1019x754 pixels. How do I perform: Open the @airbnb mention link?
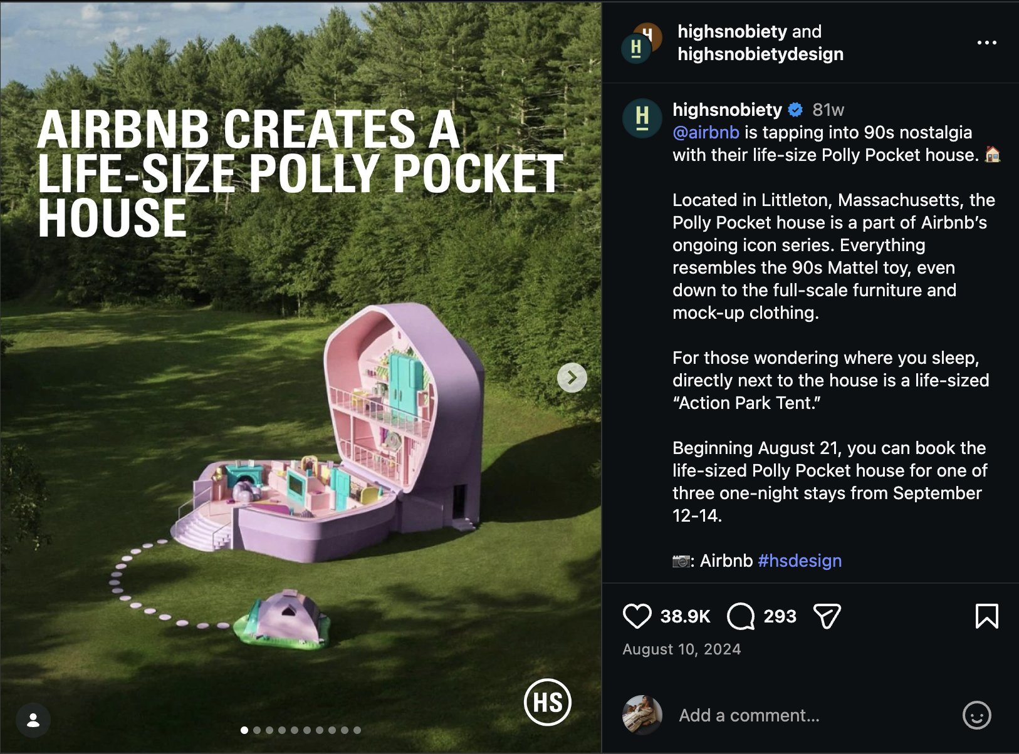(706, 132)
